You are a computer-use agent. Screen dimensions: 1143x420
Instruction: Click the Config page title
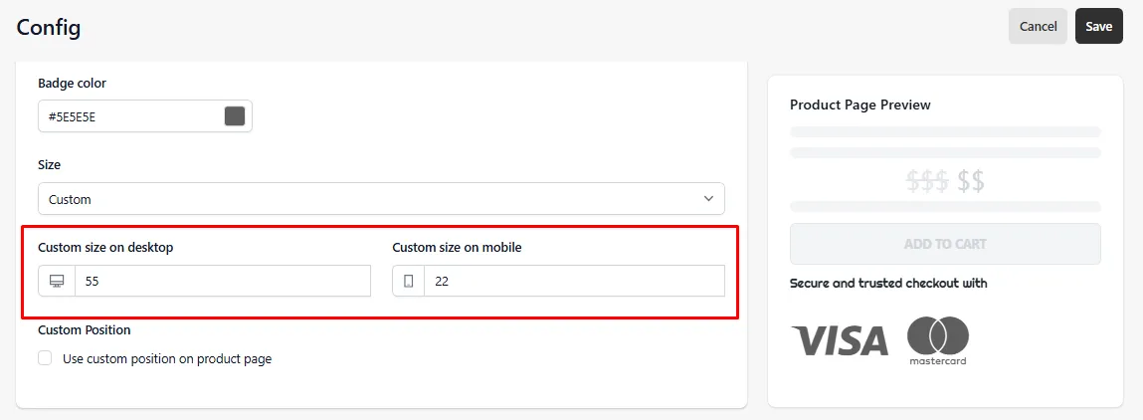tap(48, 27)
